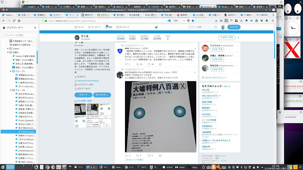Go to Twitter ホーム
Viewport: 303px width, 170px height.
[79, 27]
